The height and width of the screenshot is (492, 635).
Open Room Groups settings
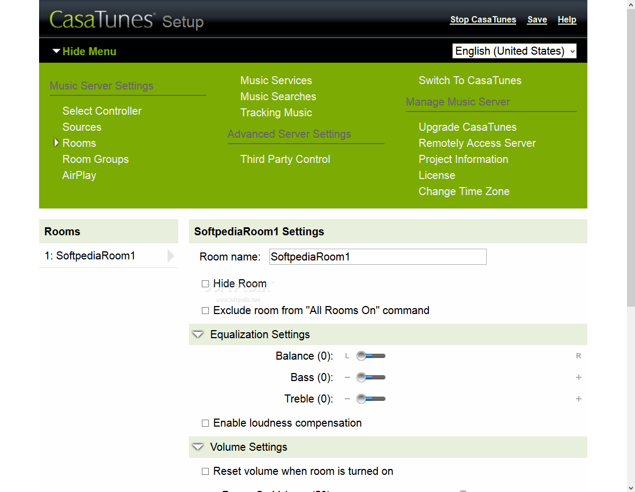tap(96, 159)
